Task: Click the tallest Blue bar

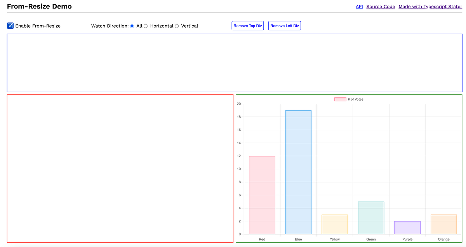Action: pyautogui.click(x=298, y=171)
